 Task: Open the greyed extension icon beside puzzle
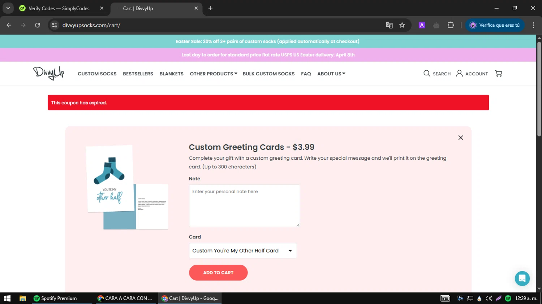pyautogui.click(x=436, y=25)
